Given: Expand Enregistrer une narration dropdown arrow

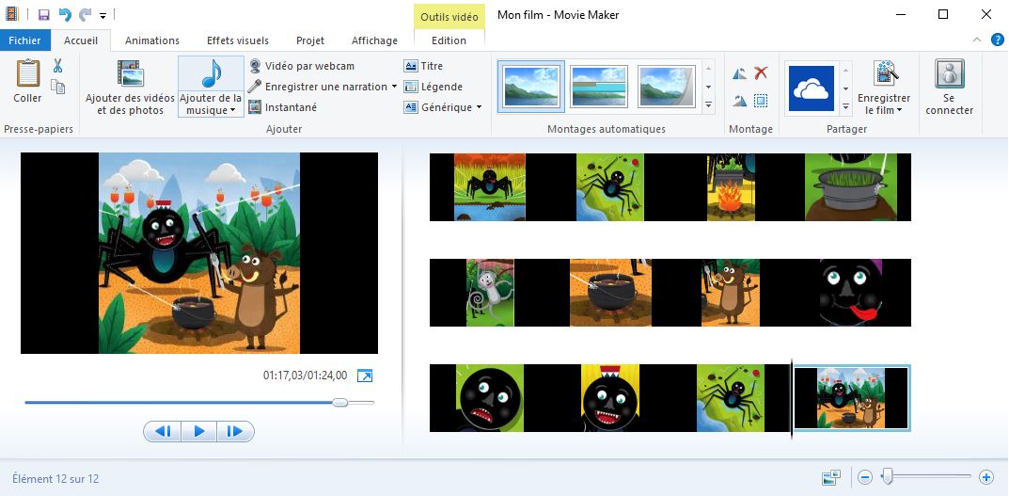Looking at the screenshot, I should (x=394, y=87).
